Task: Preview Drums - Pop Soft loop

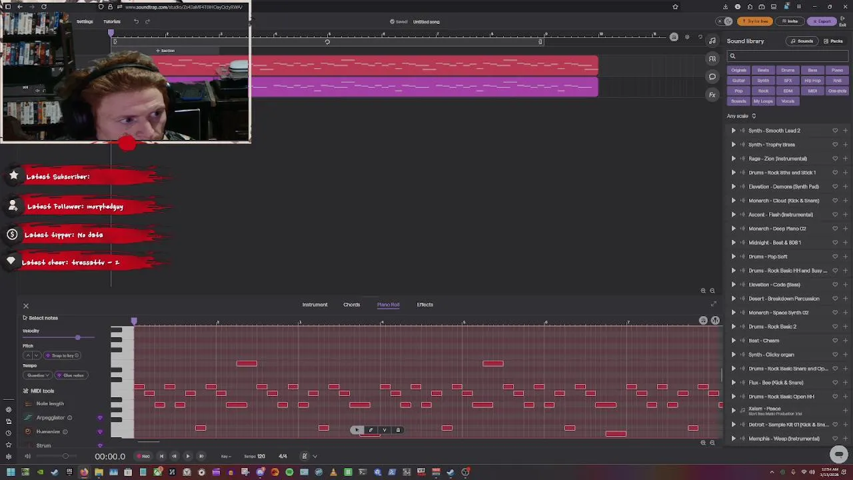Action: pos(734,257)
